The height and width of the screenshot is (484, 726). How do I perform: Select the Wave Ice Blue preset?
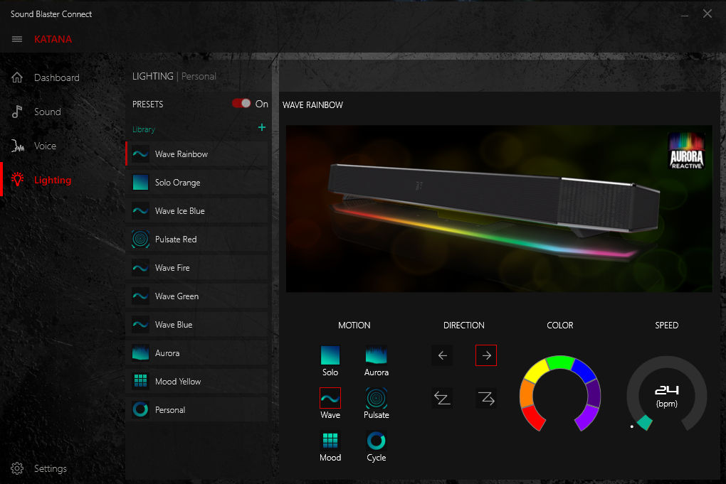197,211
